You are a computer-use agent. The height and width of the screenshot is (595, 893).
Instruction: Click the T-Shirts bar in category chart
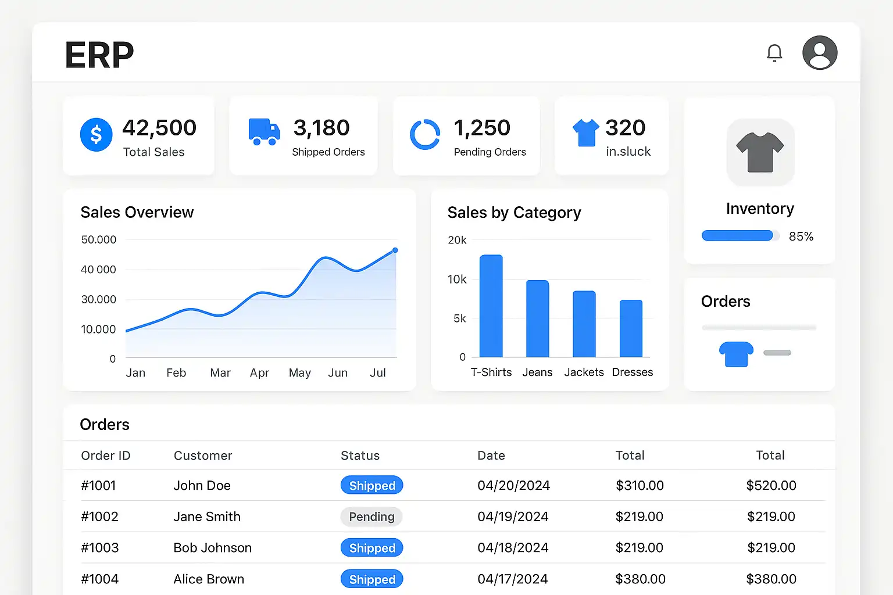tap(491, 306)
